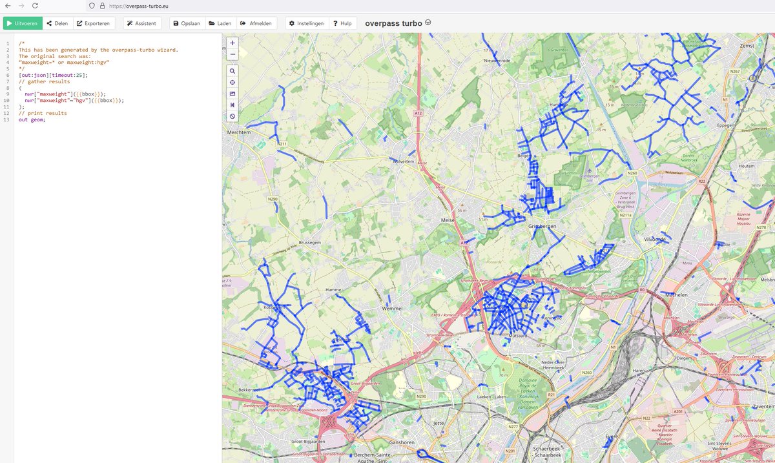This screenshot has width=775, height=463.
Task: Load a saved query with Laden
Action: tap(220, 23)
